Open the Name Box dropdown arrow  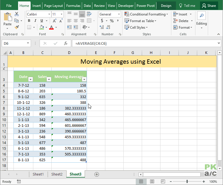(x=28, y=43)
